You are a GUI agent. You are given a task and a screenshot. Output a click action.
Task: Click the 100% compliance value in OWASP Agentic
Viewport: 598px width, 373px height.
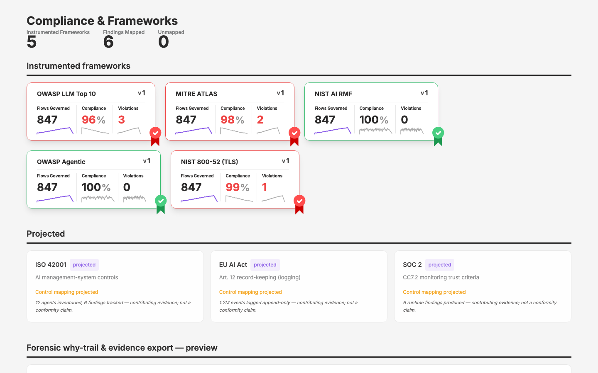[x=96, y=187]
